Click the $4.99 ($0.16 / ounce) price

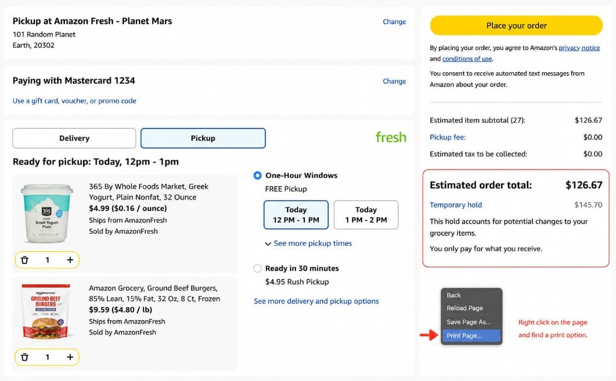coord(128,209)
